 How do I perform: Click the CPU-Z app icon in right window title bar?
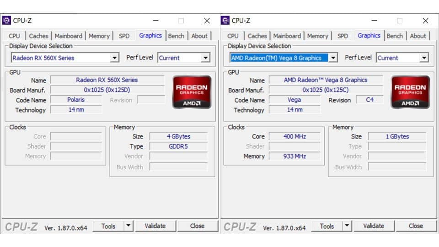point(225,21)
